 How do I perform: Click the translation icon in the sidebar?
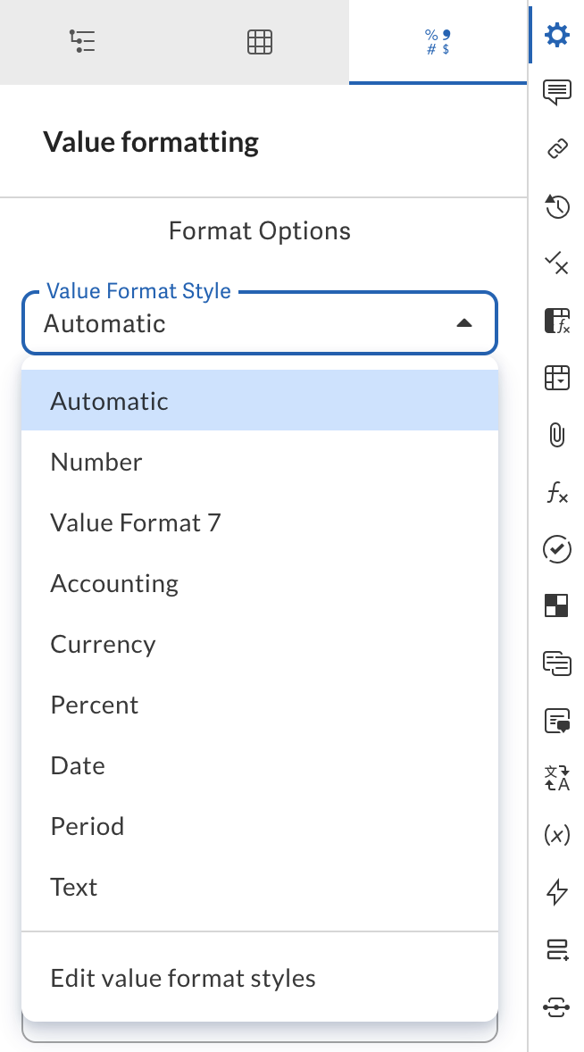coord(556,778)
